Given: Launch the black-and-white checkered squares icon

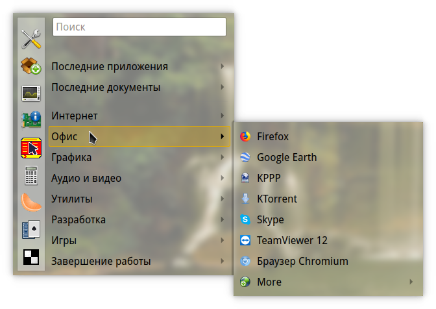Looking at the screenshot, I should click(x=31, y=256).
